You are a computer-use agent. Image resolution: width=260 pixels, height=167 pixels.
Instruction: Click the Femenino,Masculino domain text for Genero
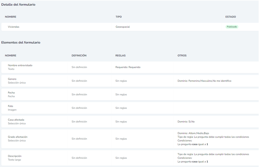204,81
